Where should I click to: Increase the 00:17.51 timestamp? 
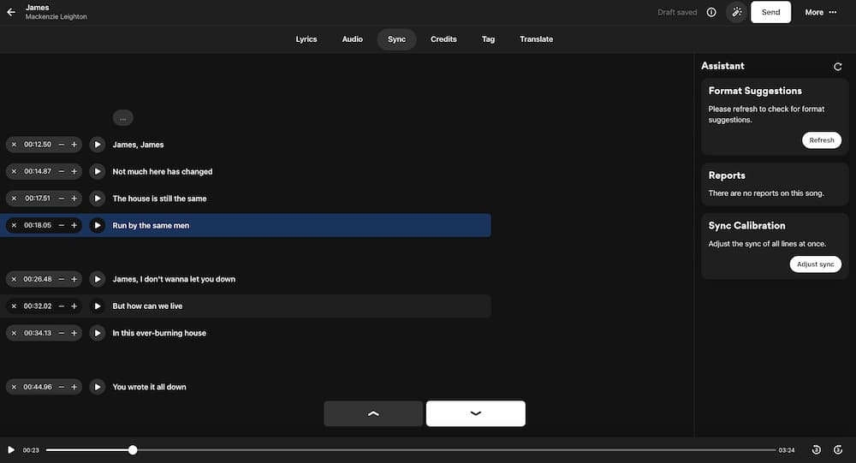pos(74,199)
